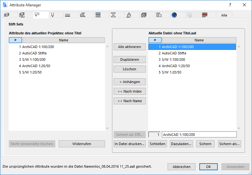
Task: Select ArchiCAD 1:20/50 in project list
Action: click(57, 66)
